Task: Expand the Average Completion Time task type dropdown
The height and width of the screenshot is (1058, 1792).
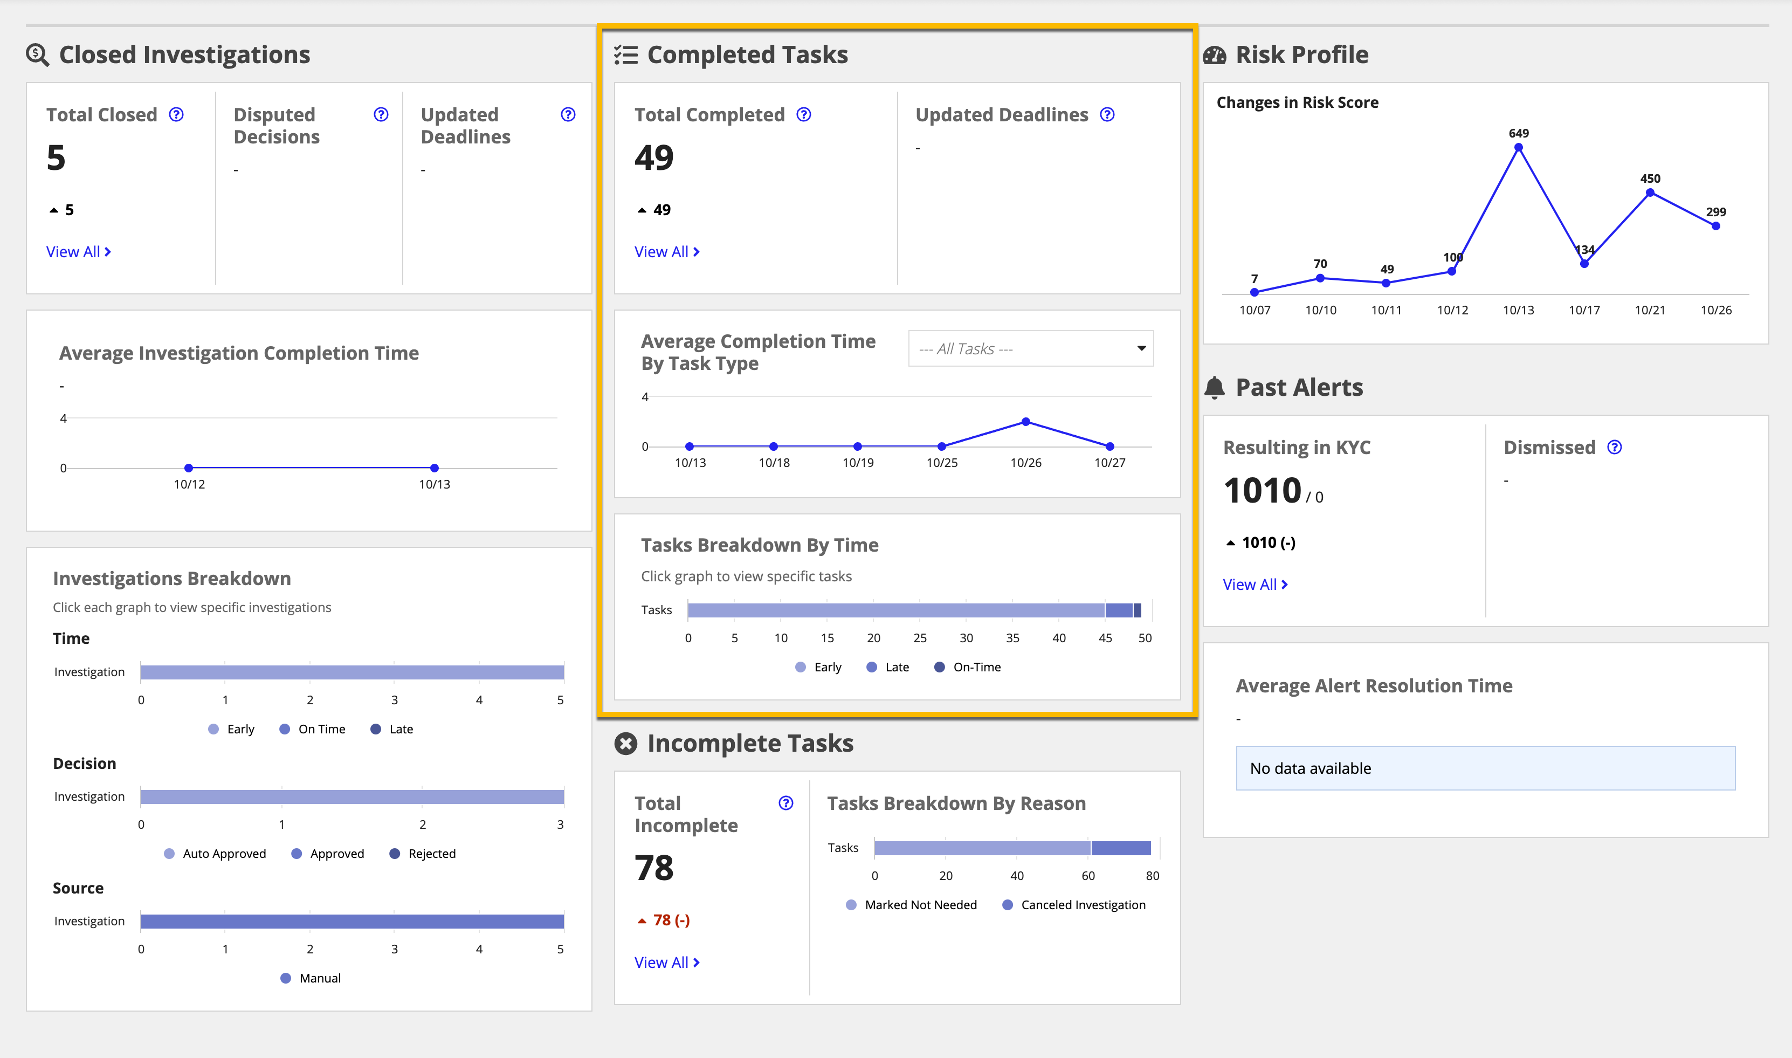Action: pyautogui.click(x=1032, y=349)
